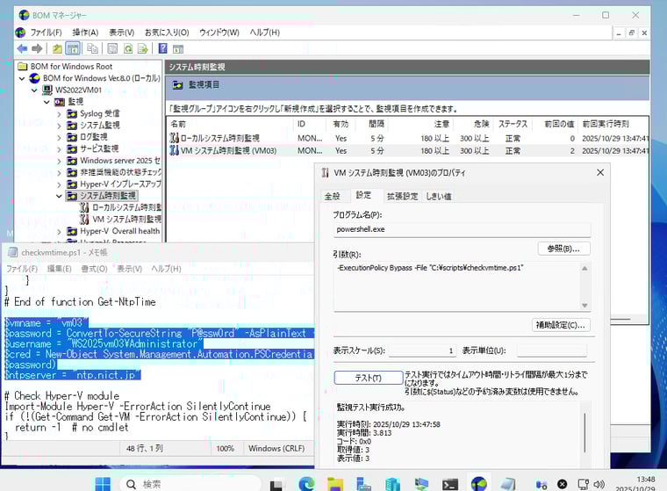
Task: Open the ウィンドウ(W) menu
Action: (x=219, y=32)
